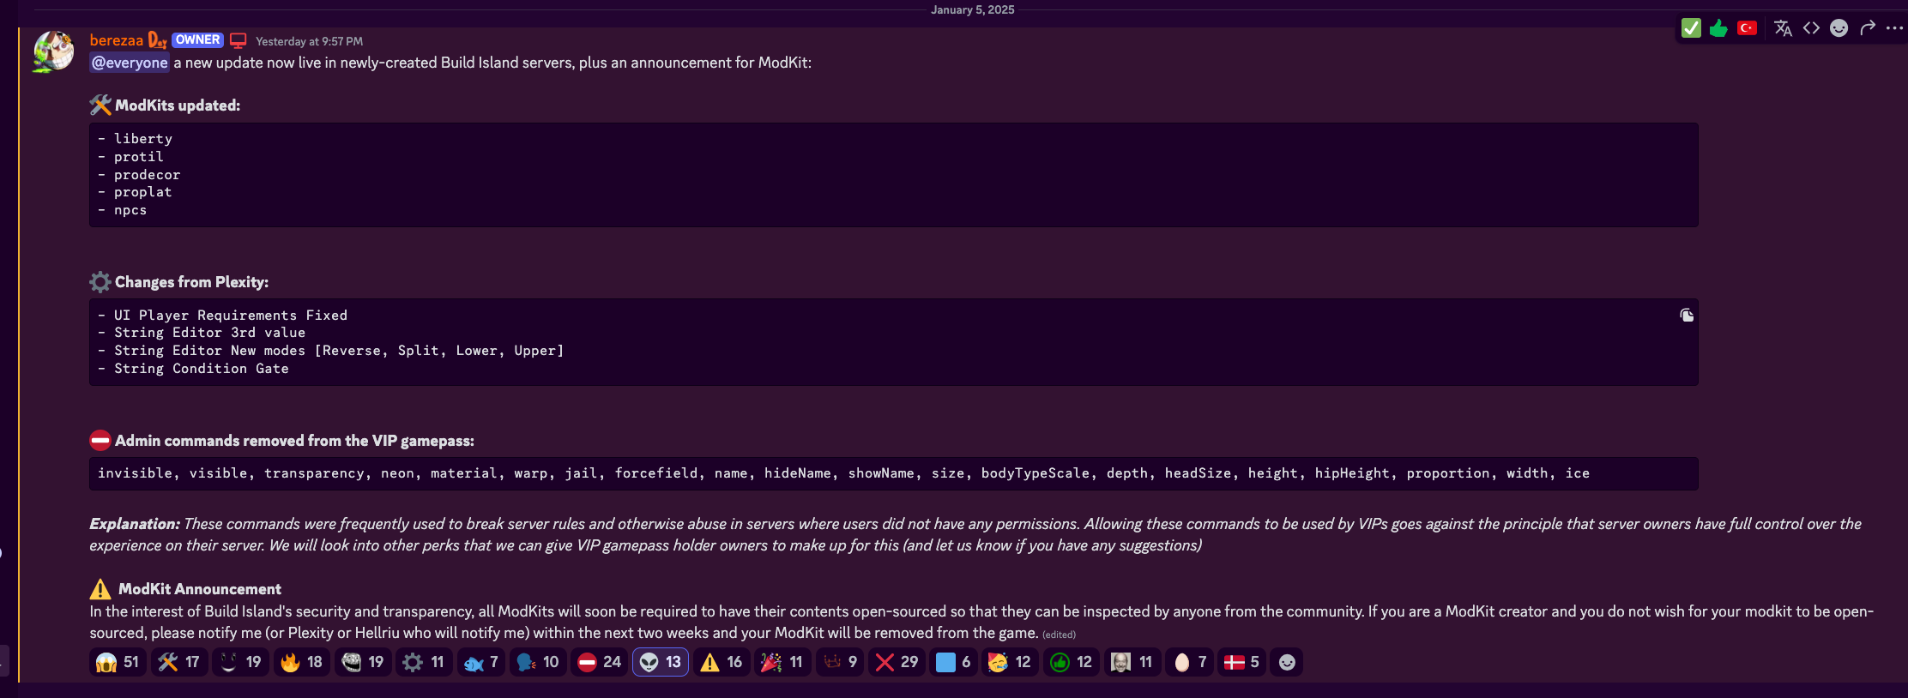Copy the Changes from Plexity code block

coord(1687,315)
